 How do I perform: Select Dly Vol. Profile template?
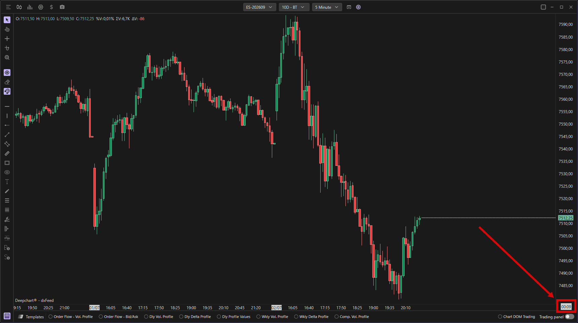pos(159,317)
